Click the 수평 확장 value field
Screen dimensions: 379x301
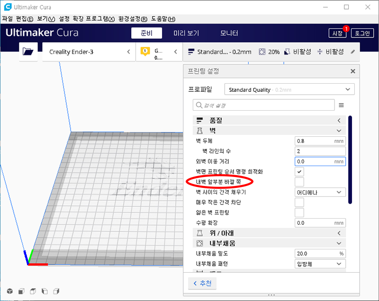click(320, 223)
